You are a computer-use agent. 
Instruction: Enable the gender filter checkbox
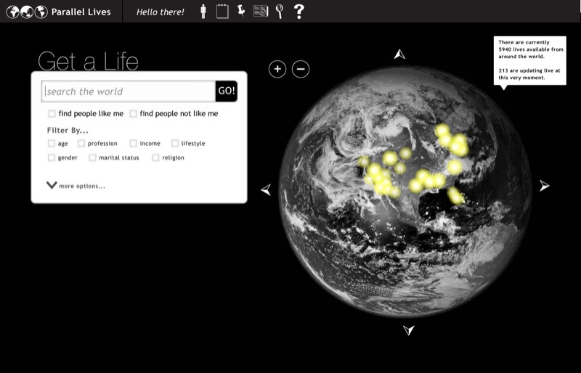[x=52, y=157]
